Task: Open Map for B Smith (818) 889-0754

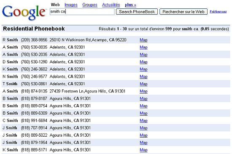Action: [x=143, y=106]
